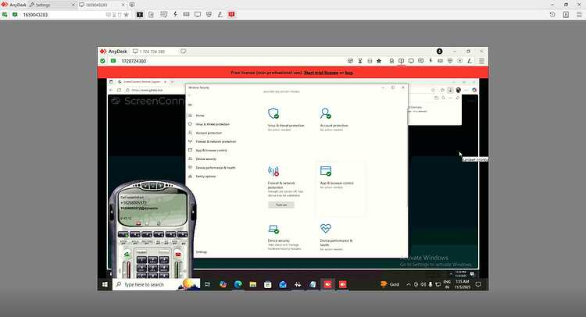586x317 pixels.
Task: Open the permissions shield icon in outer toolbar
Action: 209,15
